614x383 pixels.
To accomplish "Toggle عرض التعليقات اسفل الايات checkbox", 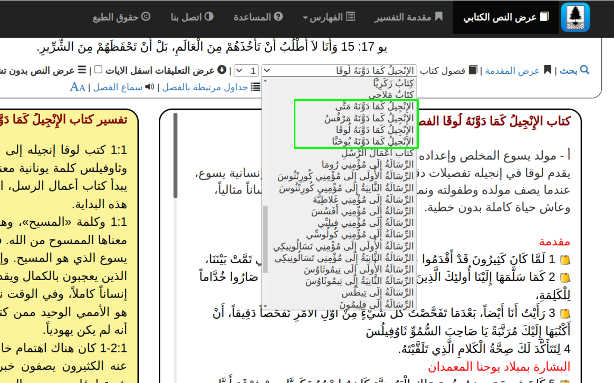I will (x=98, y=69).
